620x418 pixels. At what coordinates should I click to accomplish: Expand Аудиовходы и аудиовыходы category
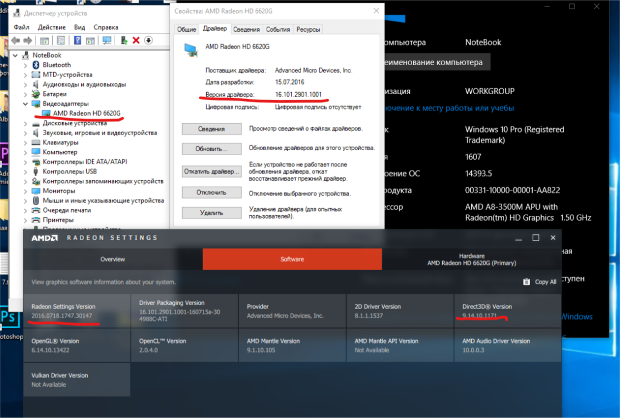[x=26, y=84]
